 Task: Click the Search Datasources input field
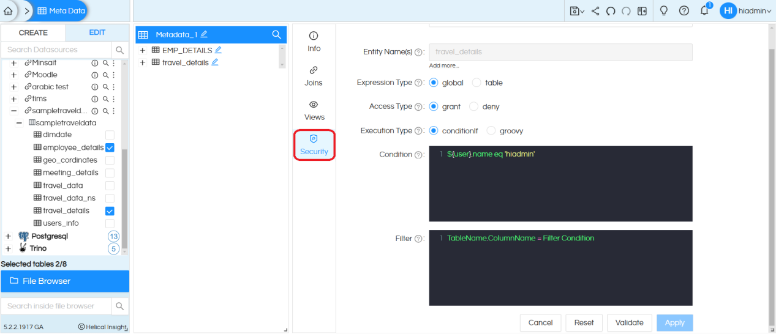tap(56, 50)
